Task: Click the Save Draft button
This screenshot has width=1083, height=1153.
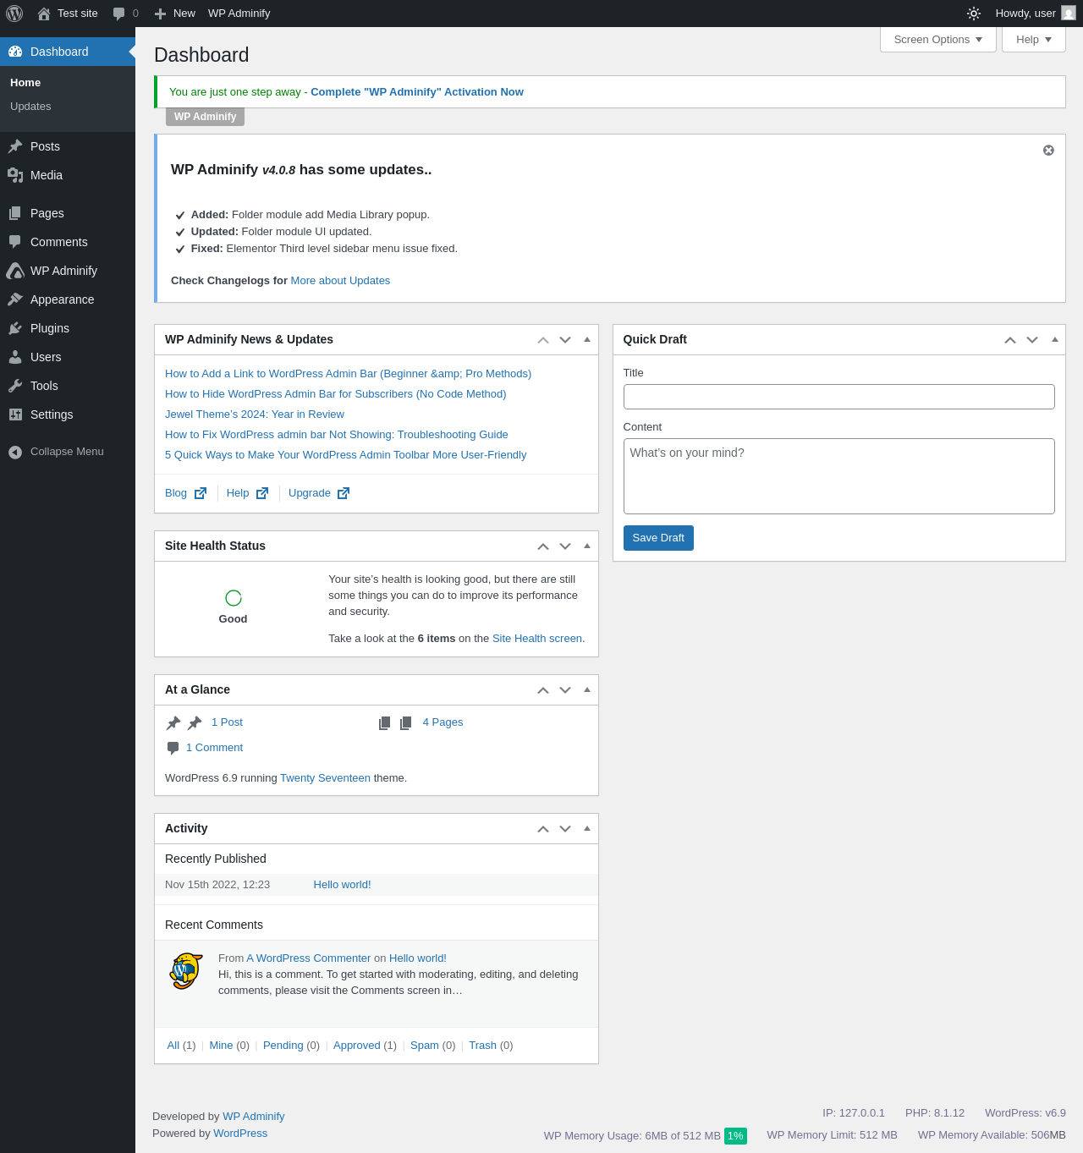Action: (x=658, y=538)
